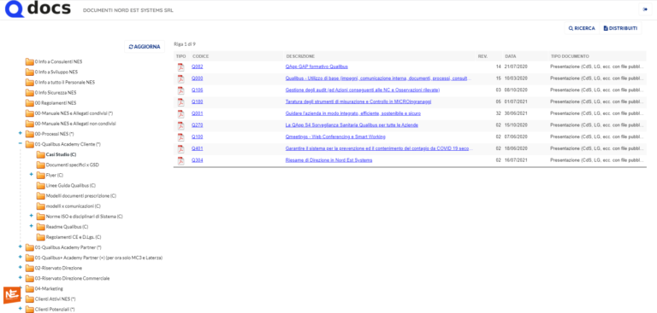Click the folder icon of 04-Marketing
The image size is (657, 313).
(29, 289)
